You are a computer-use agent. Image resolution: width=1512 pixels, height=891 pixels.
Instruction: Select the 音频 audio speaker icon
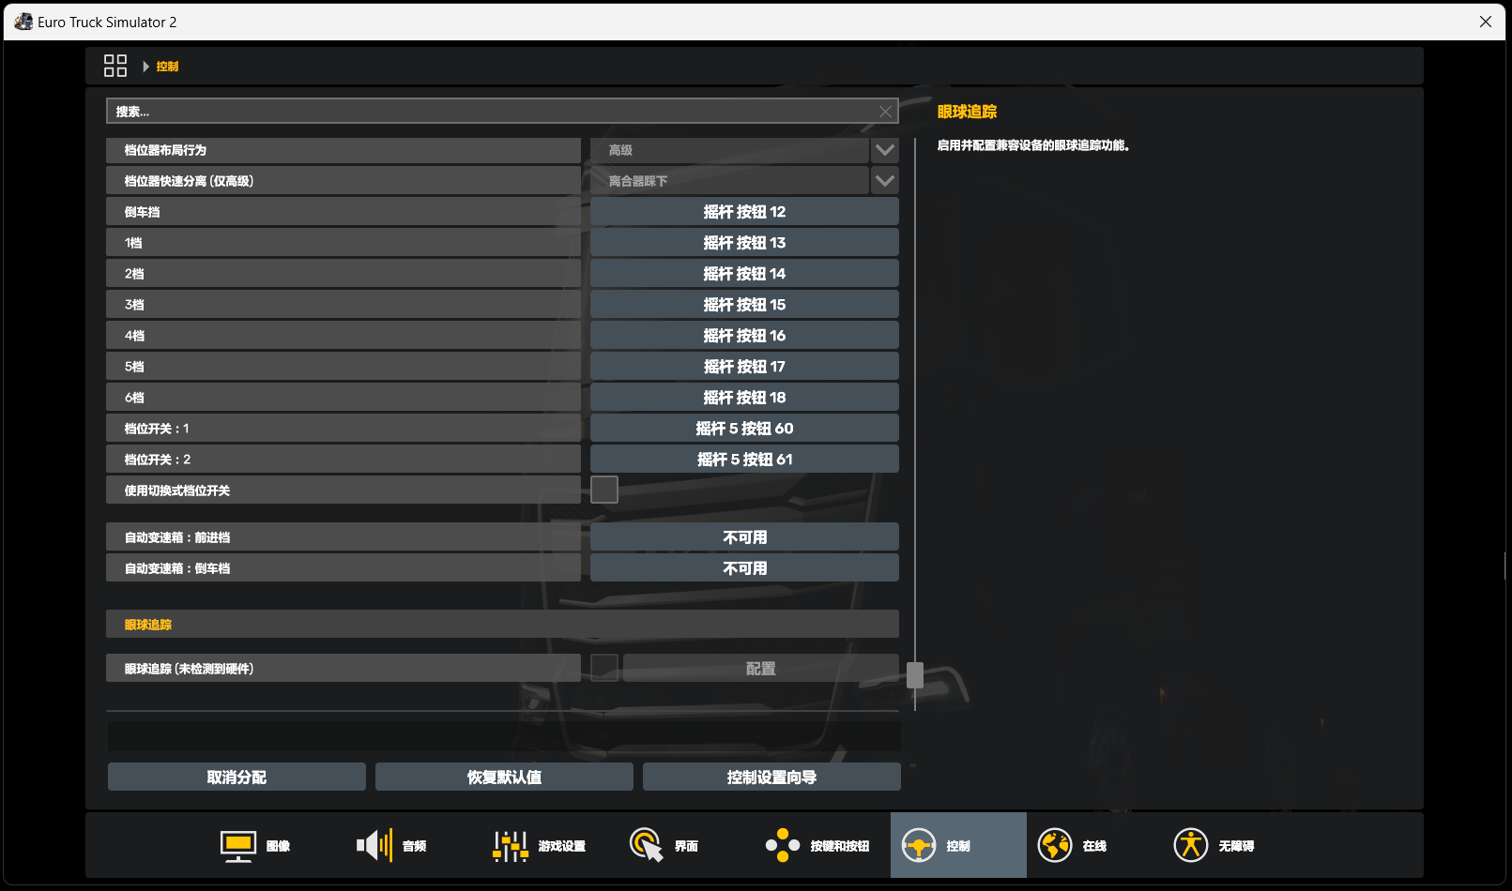pos(374,845)
